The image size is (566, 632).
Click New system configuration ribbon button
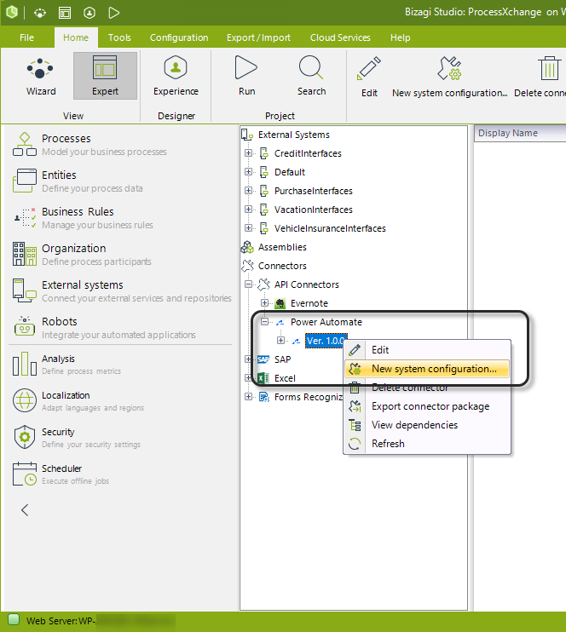pos(449,77)
